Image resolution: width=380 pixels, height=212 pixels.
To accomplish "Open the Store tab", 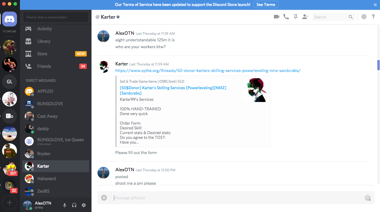I will click(56, 54).
